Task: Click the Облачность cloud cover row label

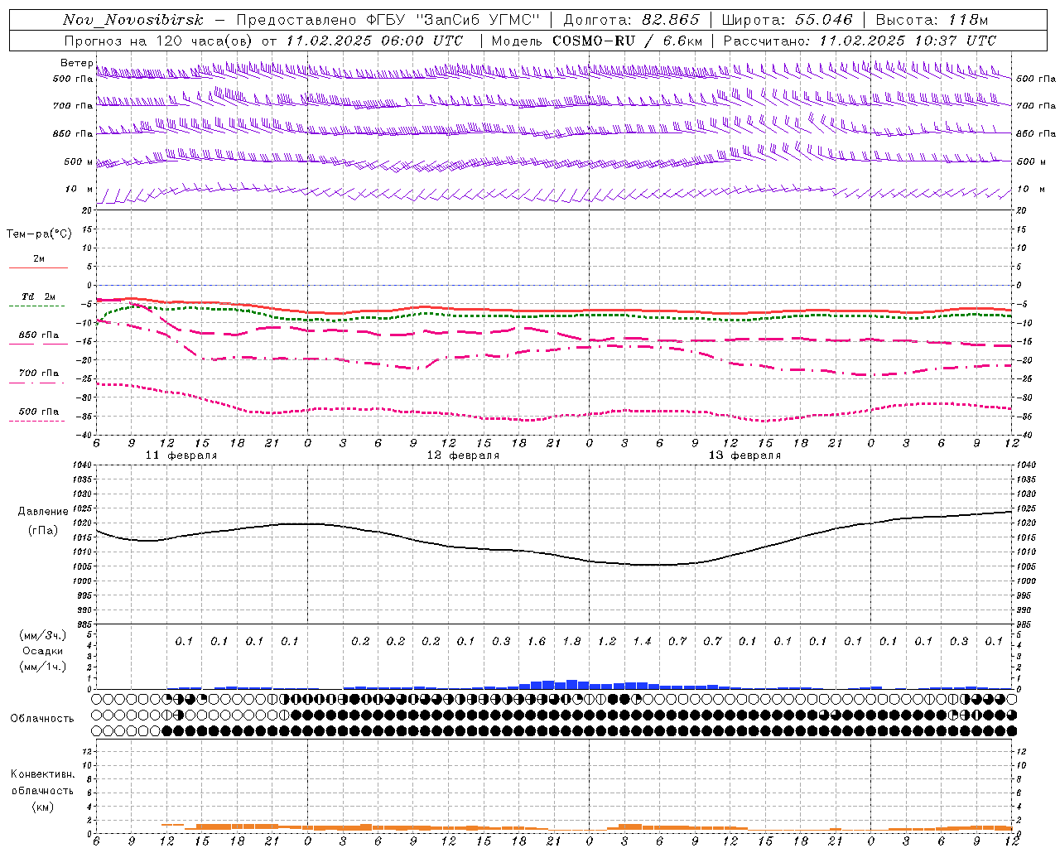Action: 42,719
